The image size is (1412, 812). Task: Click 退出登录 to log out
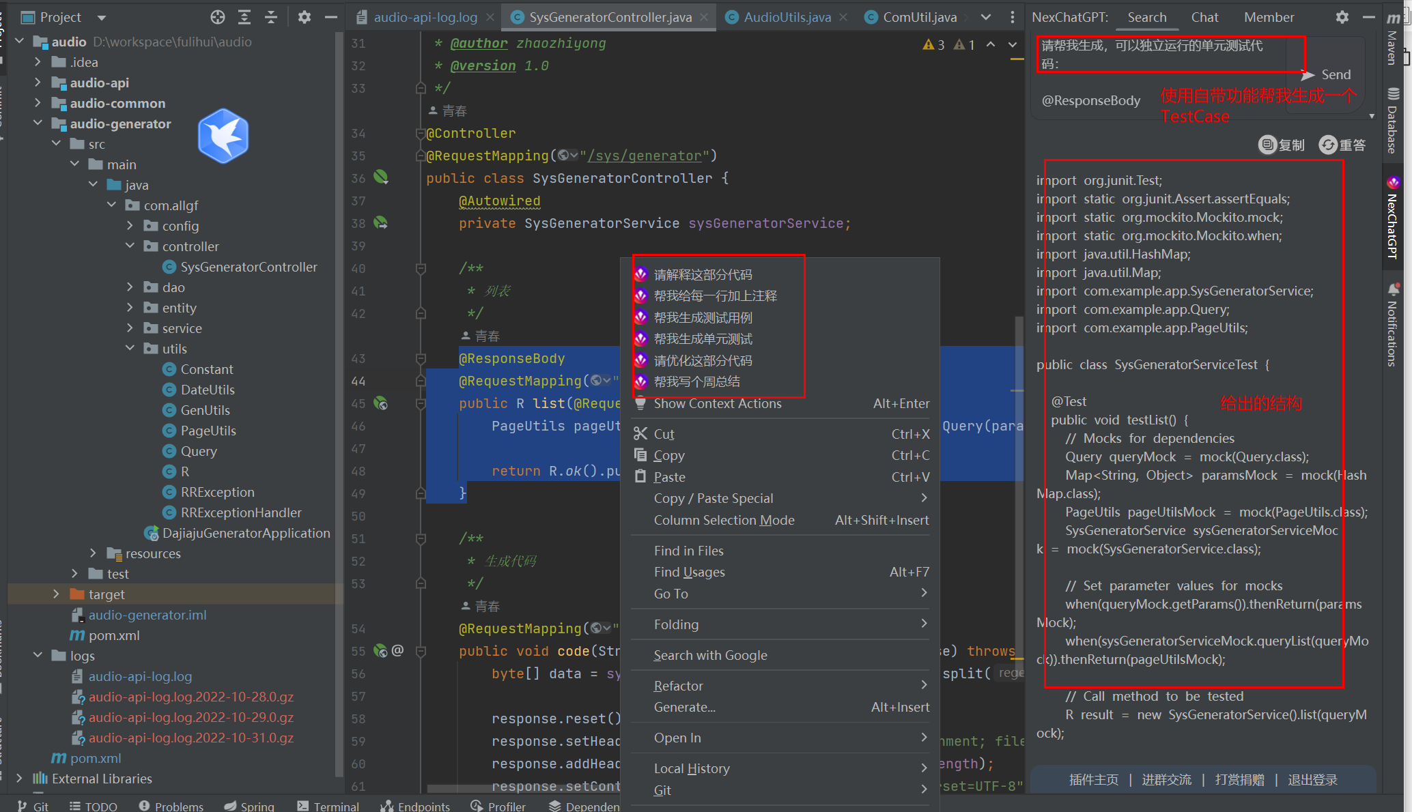(x=1312, y=779)
